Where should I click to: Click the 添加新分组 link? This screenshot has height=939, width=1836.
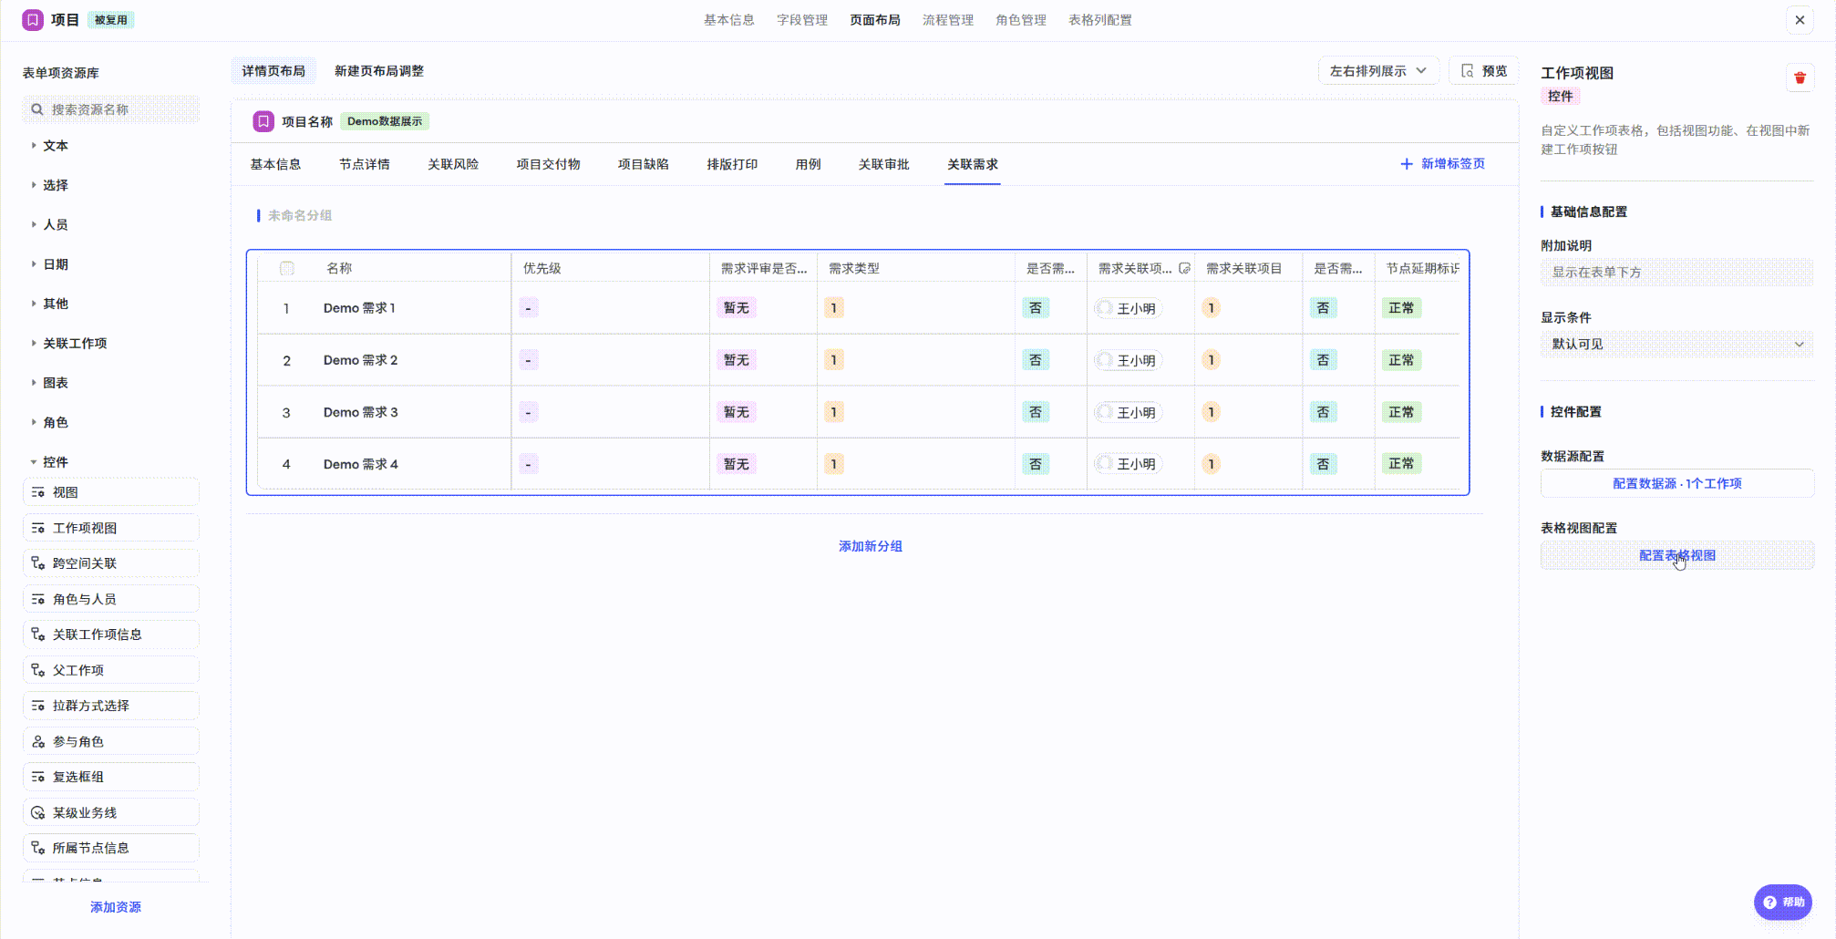[871, 546]
